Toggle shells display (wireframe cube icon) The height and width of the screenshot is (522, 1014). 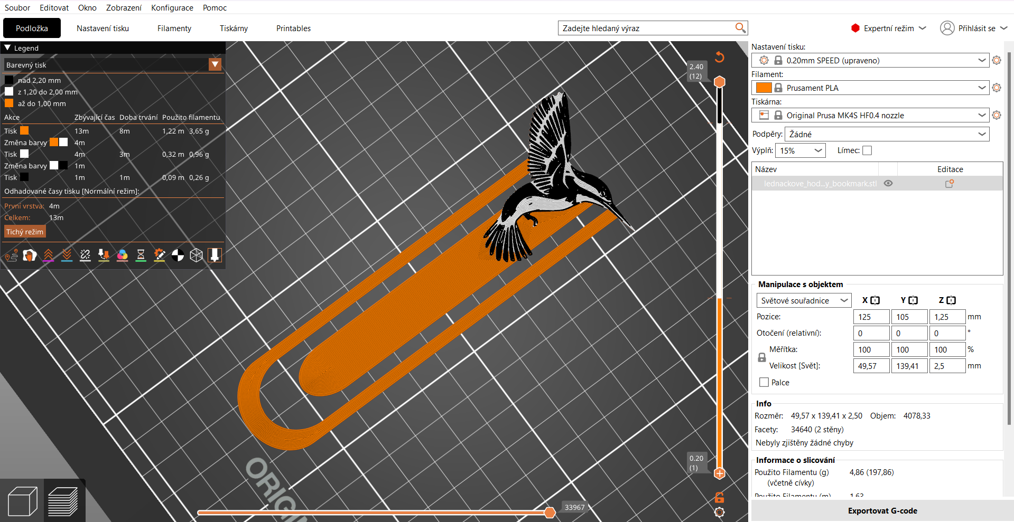click(196, 255)
